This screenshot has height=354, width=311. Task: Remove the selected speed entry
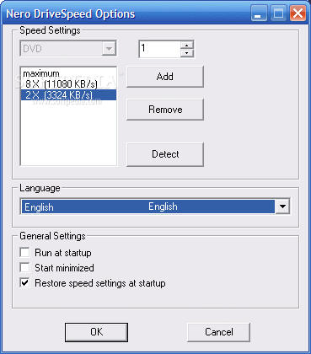(x=165, y=110)
